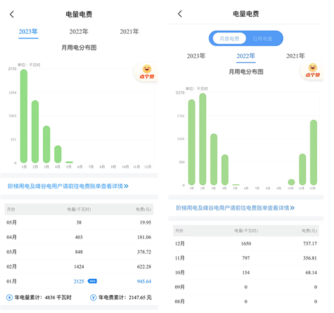This screenshot has width=334, height=313.
Task: Tap the double chevron after left 阶梯用电 link
Action: click(126, 186)
